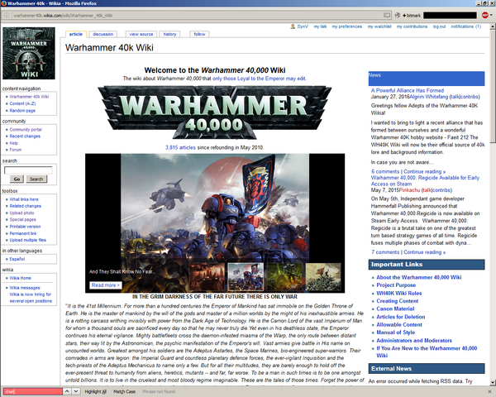Open Random page sidebar link
The image size is (496, 397).
(x=22, y=111)
